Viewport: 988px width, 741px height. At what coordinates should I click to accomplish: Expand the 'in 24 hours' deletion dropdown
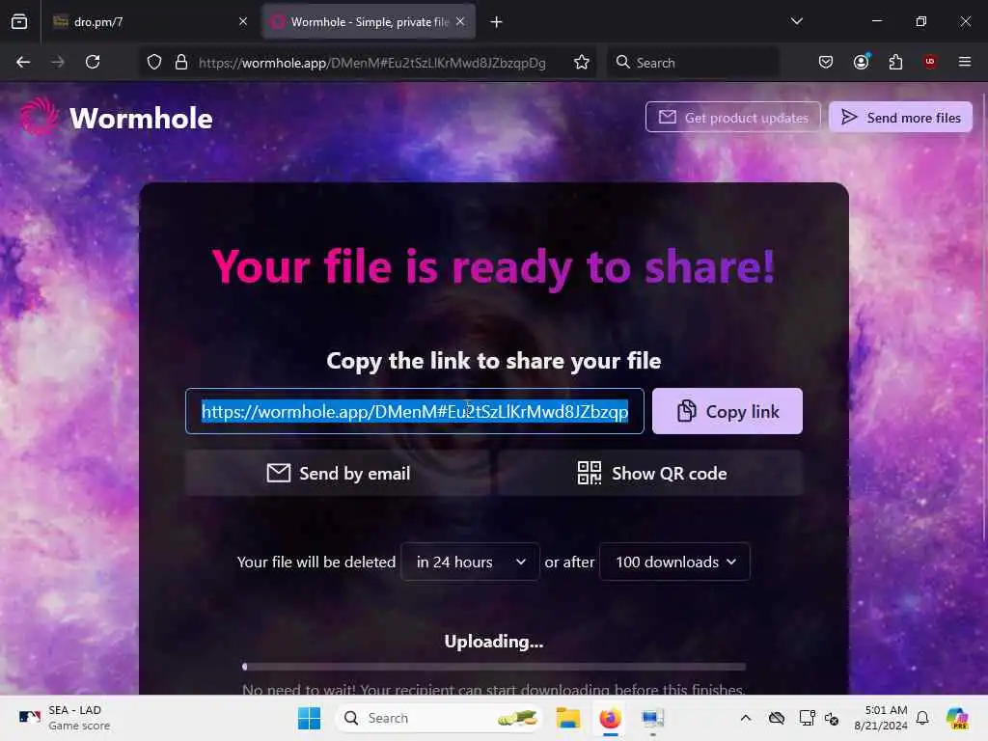tap(470, 562)
